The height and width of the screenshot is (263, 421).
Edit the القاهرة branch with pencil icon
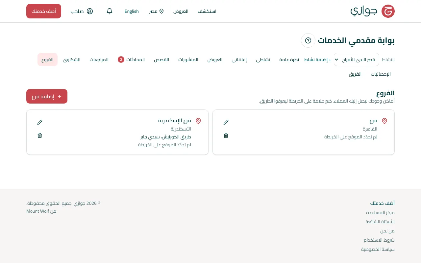click(x=226, y=122)
